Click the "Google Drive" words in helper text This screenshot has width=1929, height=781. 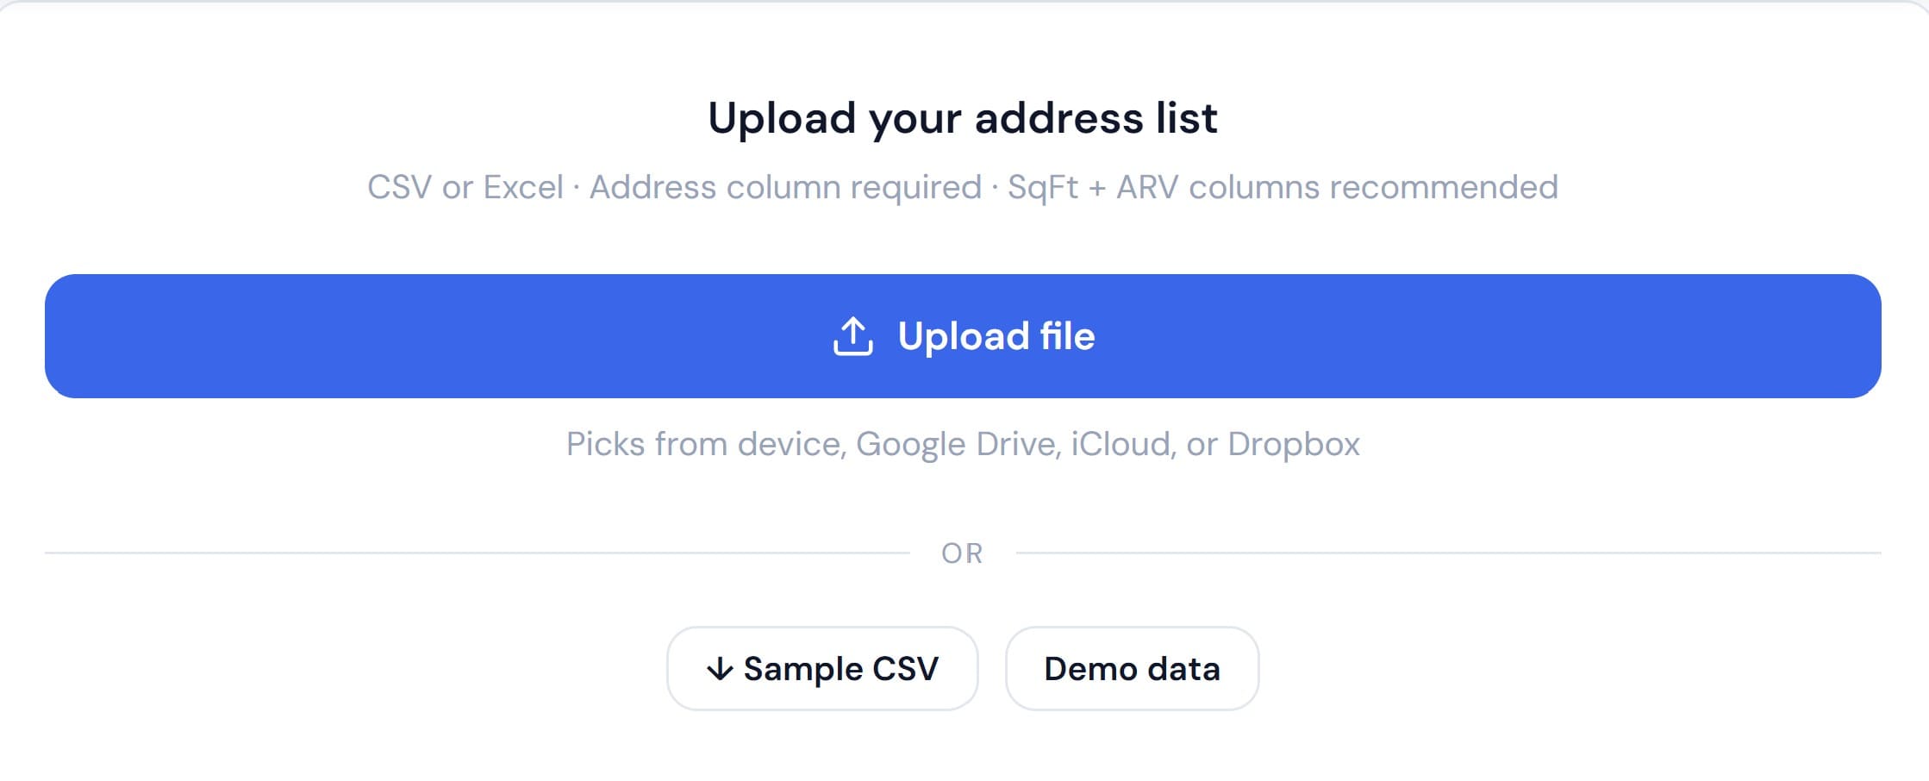[x=957, y=444]
